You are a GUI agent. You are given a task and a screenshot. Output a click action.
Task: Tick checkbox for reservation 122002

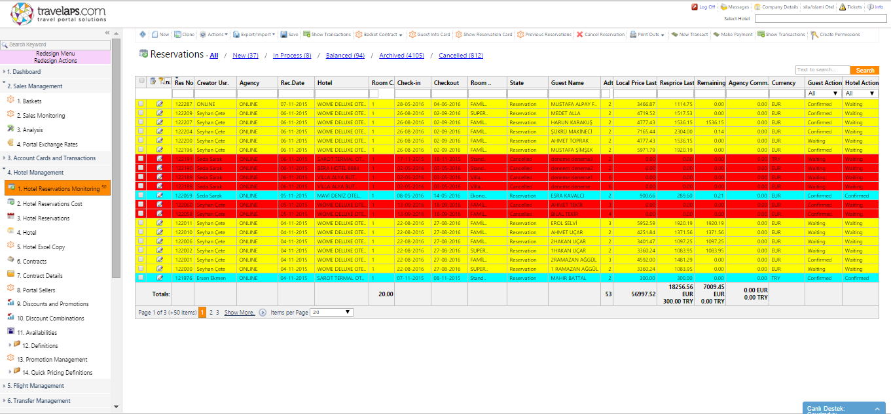[141, 250]
